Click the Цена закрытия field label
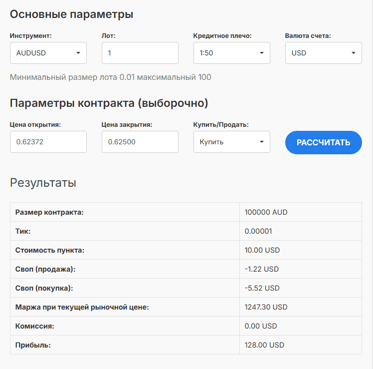 click(127, 125)
